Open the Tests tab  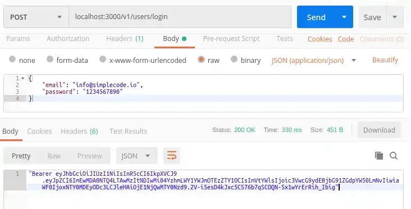coord(285,39)
